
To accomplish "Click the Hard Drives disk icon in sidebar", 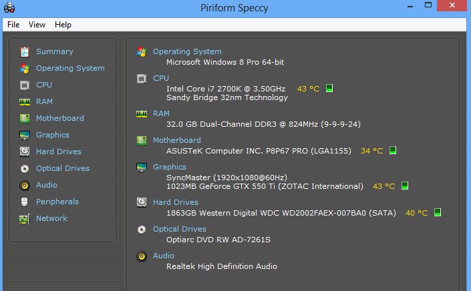I will 25,152.
